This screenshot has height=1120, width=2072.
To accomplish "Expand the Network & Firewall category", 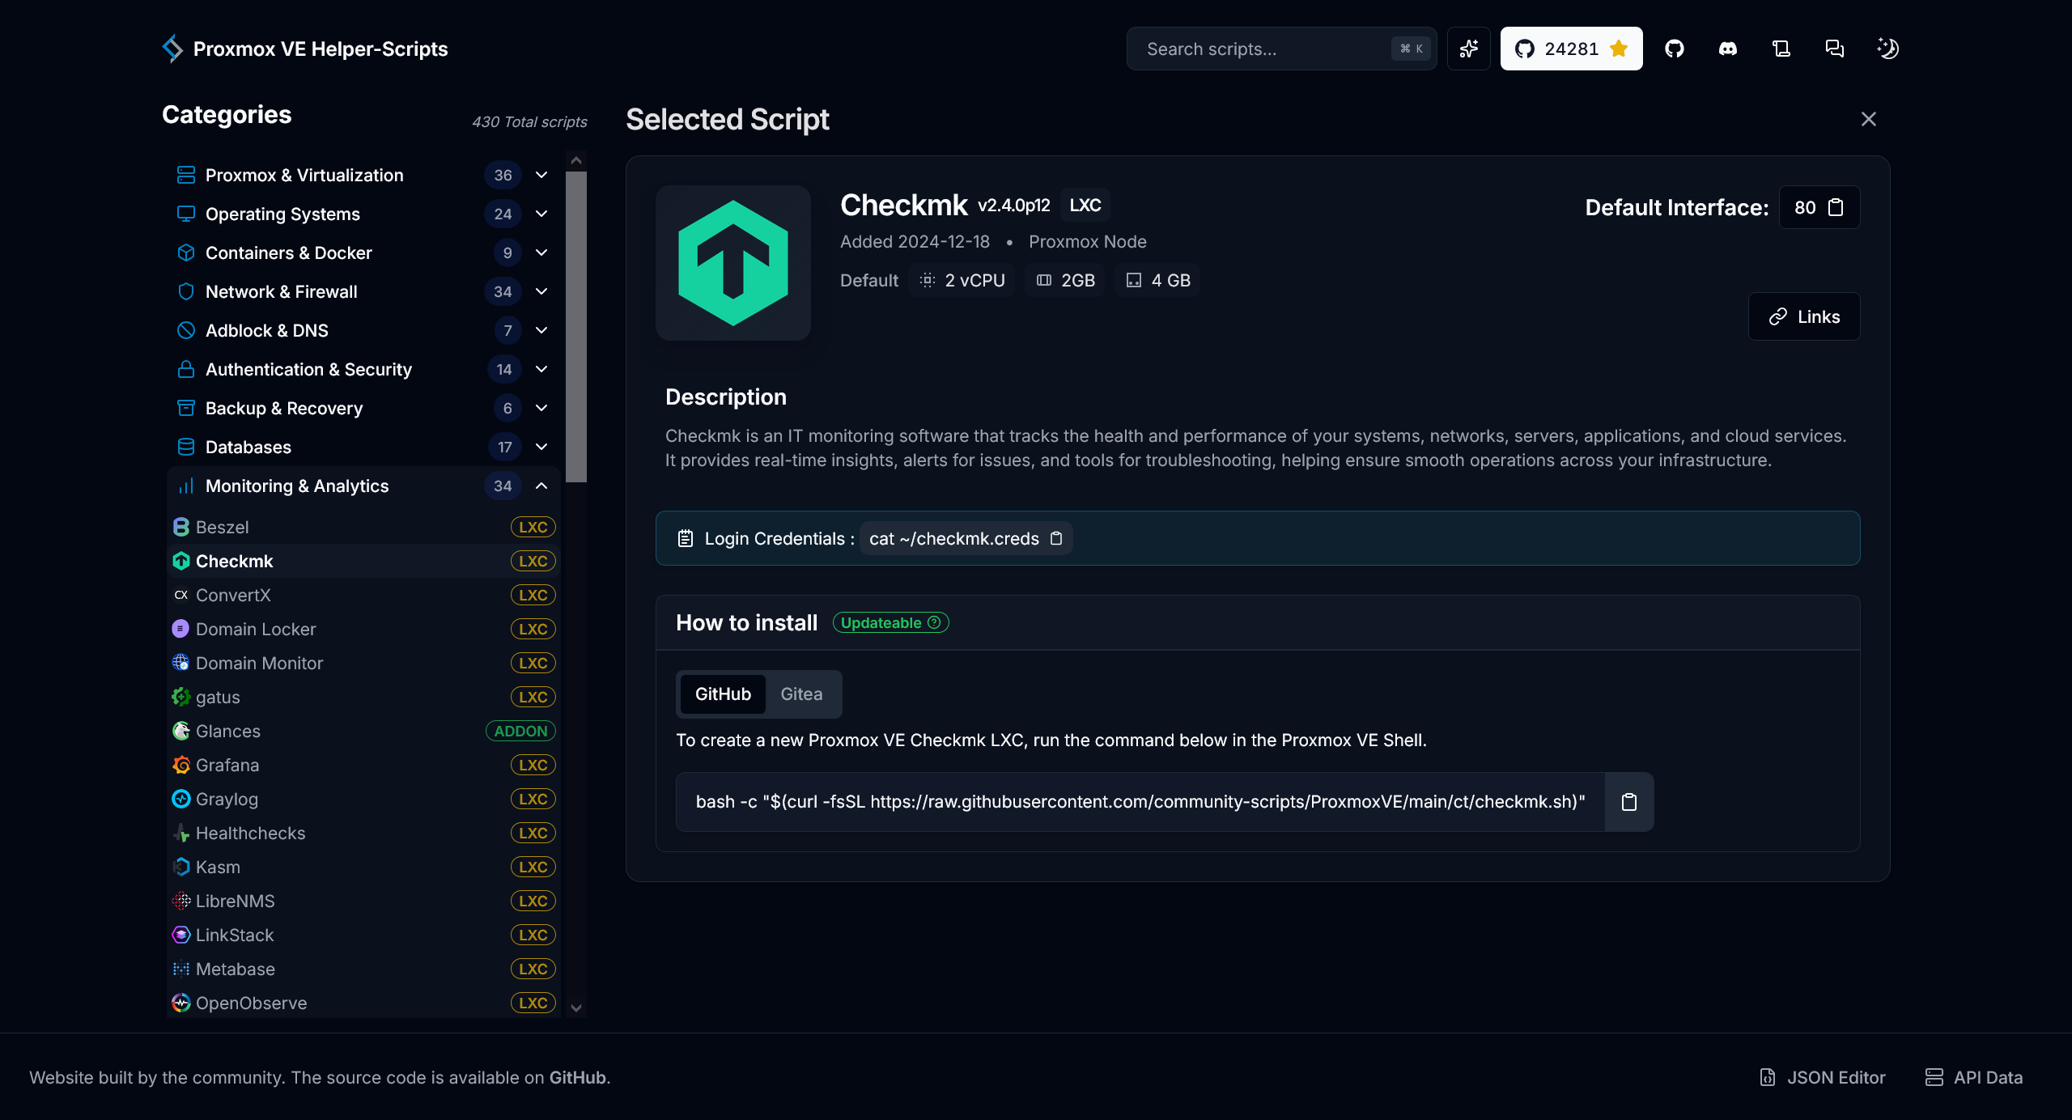I will [363, 291].
